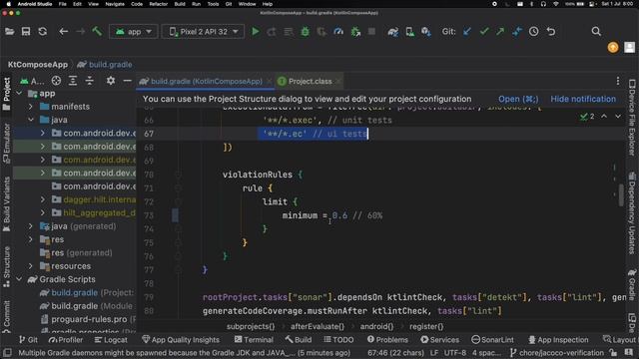Click Hide notification link
The height and width of the screenshot is (359, 639).
coord(583,99)
